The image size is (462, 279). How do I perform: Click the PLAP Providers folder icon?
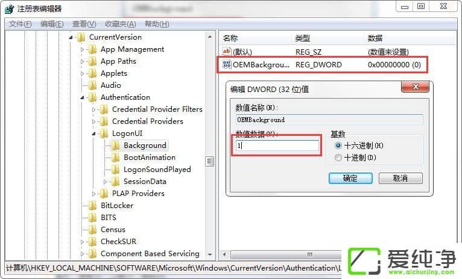pyautogui.click(x=104, y=194)
